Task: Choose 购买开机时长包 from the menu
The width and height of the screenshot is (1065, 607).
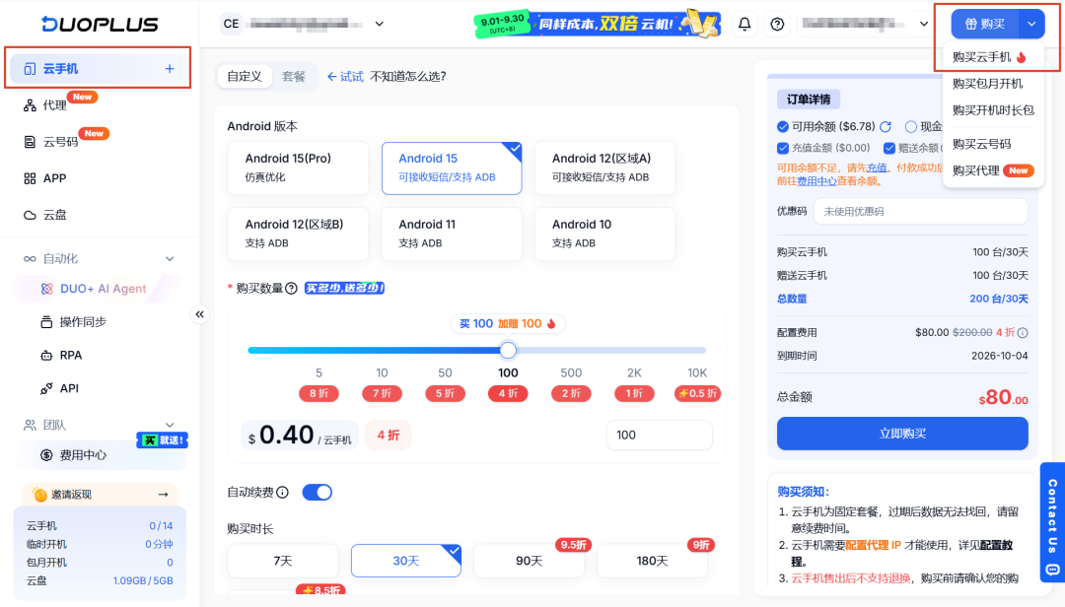Action: (993, 110)
